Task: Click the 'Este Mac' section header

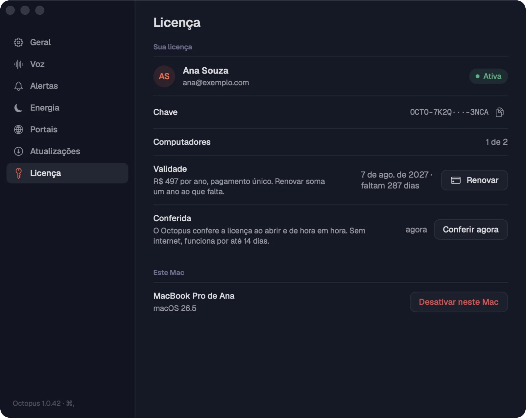Action: (x=169, y=273)
